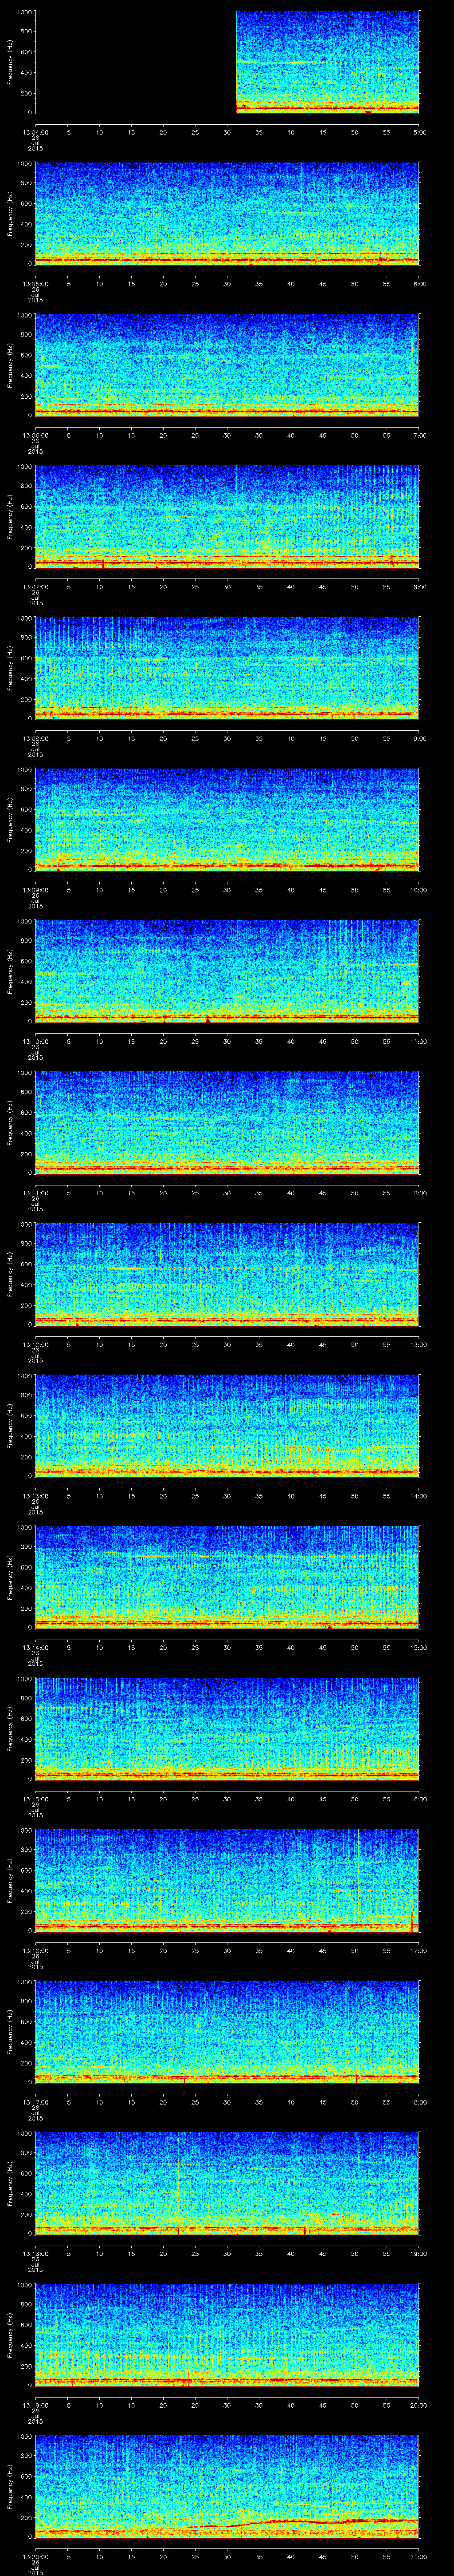Viewport: 454px width, 2576px height.
Task: Click the 13:06:00 start time label
Action: click(35, 435)
